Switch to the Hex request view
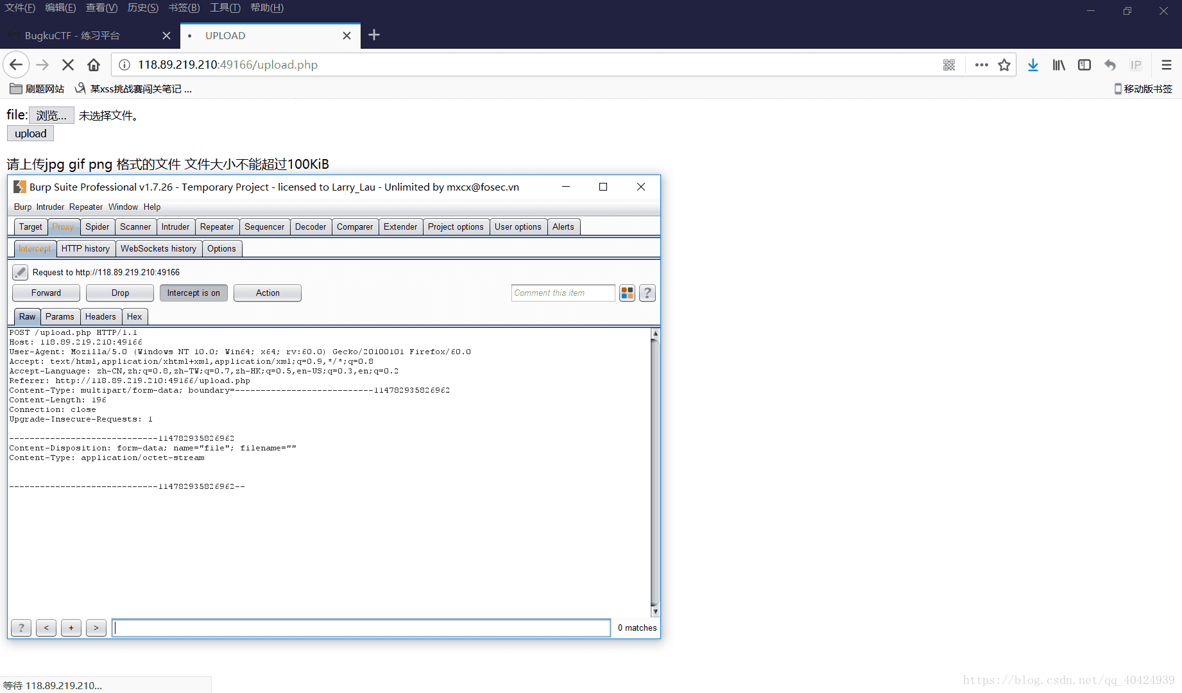This screenshot has width=1182, height=693. (x=134, y=317)
